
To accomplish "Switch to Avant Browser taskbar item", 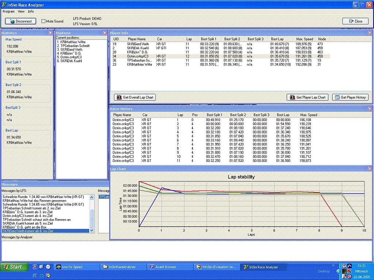I will 169,267.
